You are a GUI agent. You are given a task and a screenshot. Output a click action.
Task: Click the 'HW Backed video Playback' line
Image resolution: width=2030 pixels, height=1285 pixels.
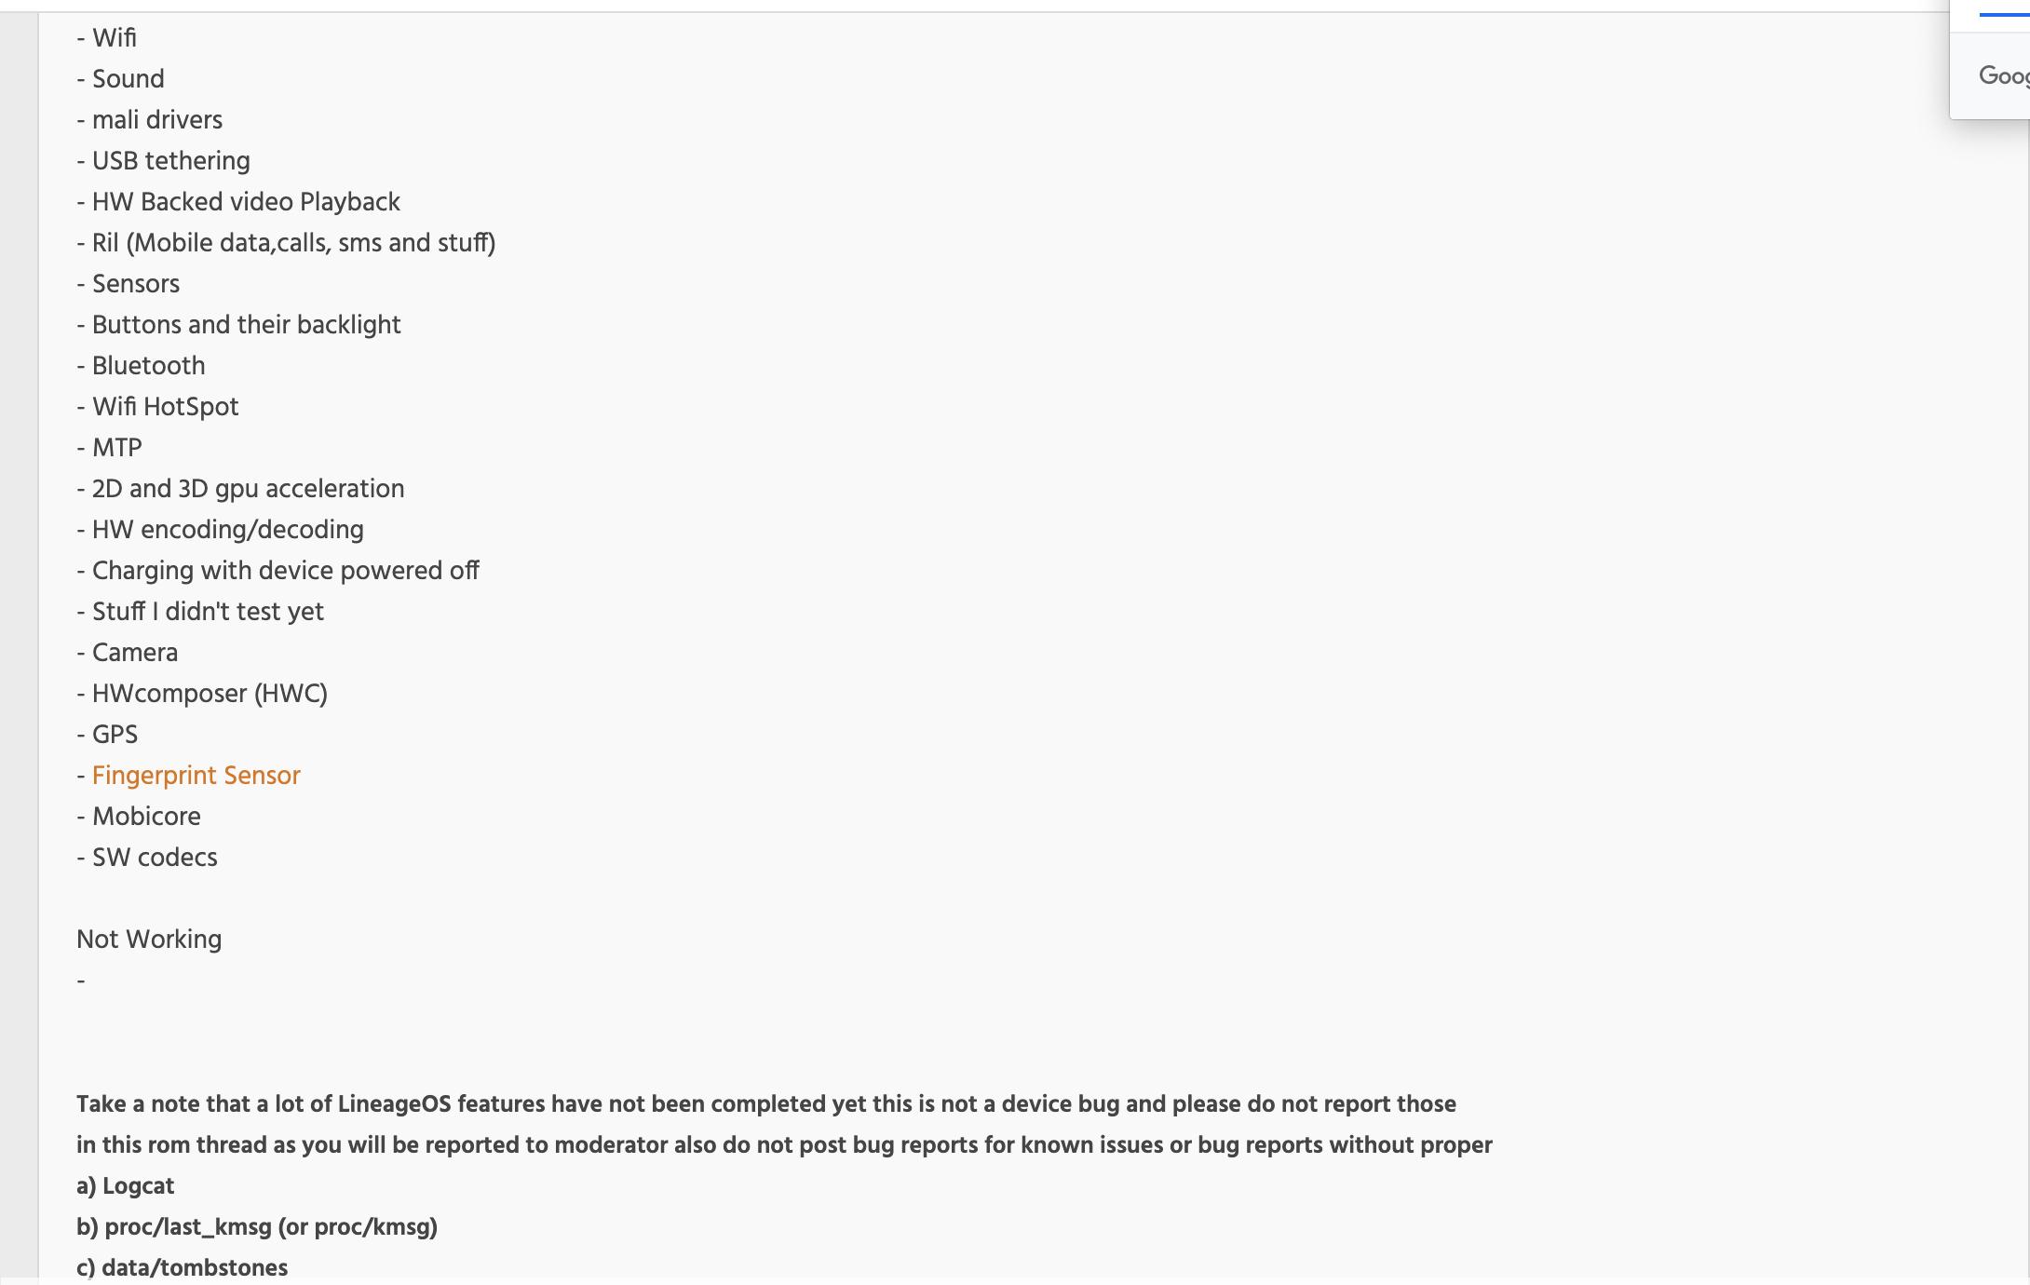pyautogui.click(x=238, y=202)
